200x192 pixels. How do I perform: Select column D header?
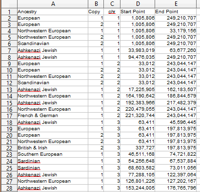tap(138, 4)
